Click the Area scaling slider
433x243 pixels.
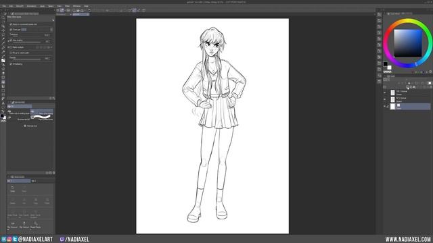(x=26, y=42)
